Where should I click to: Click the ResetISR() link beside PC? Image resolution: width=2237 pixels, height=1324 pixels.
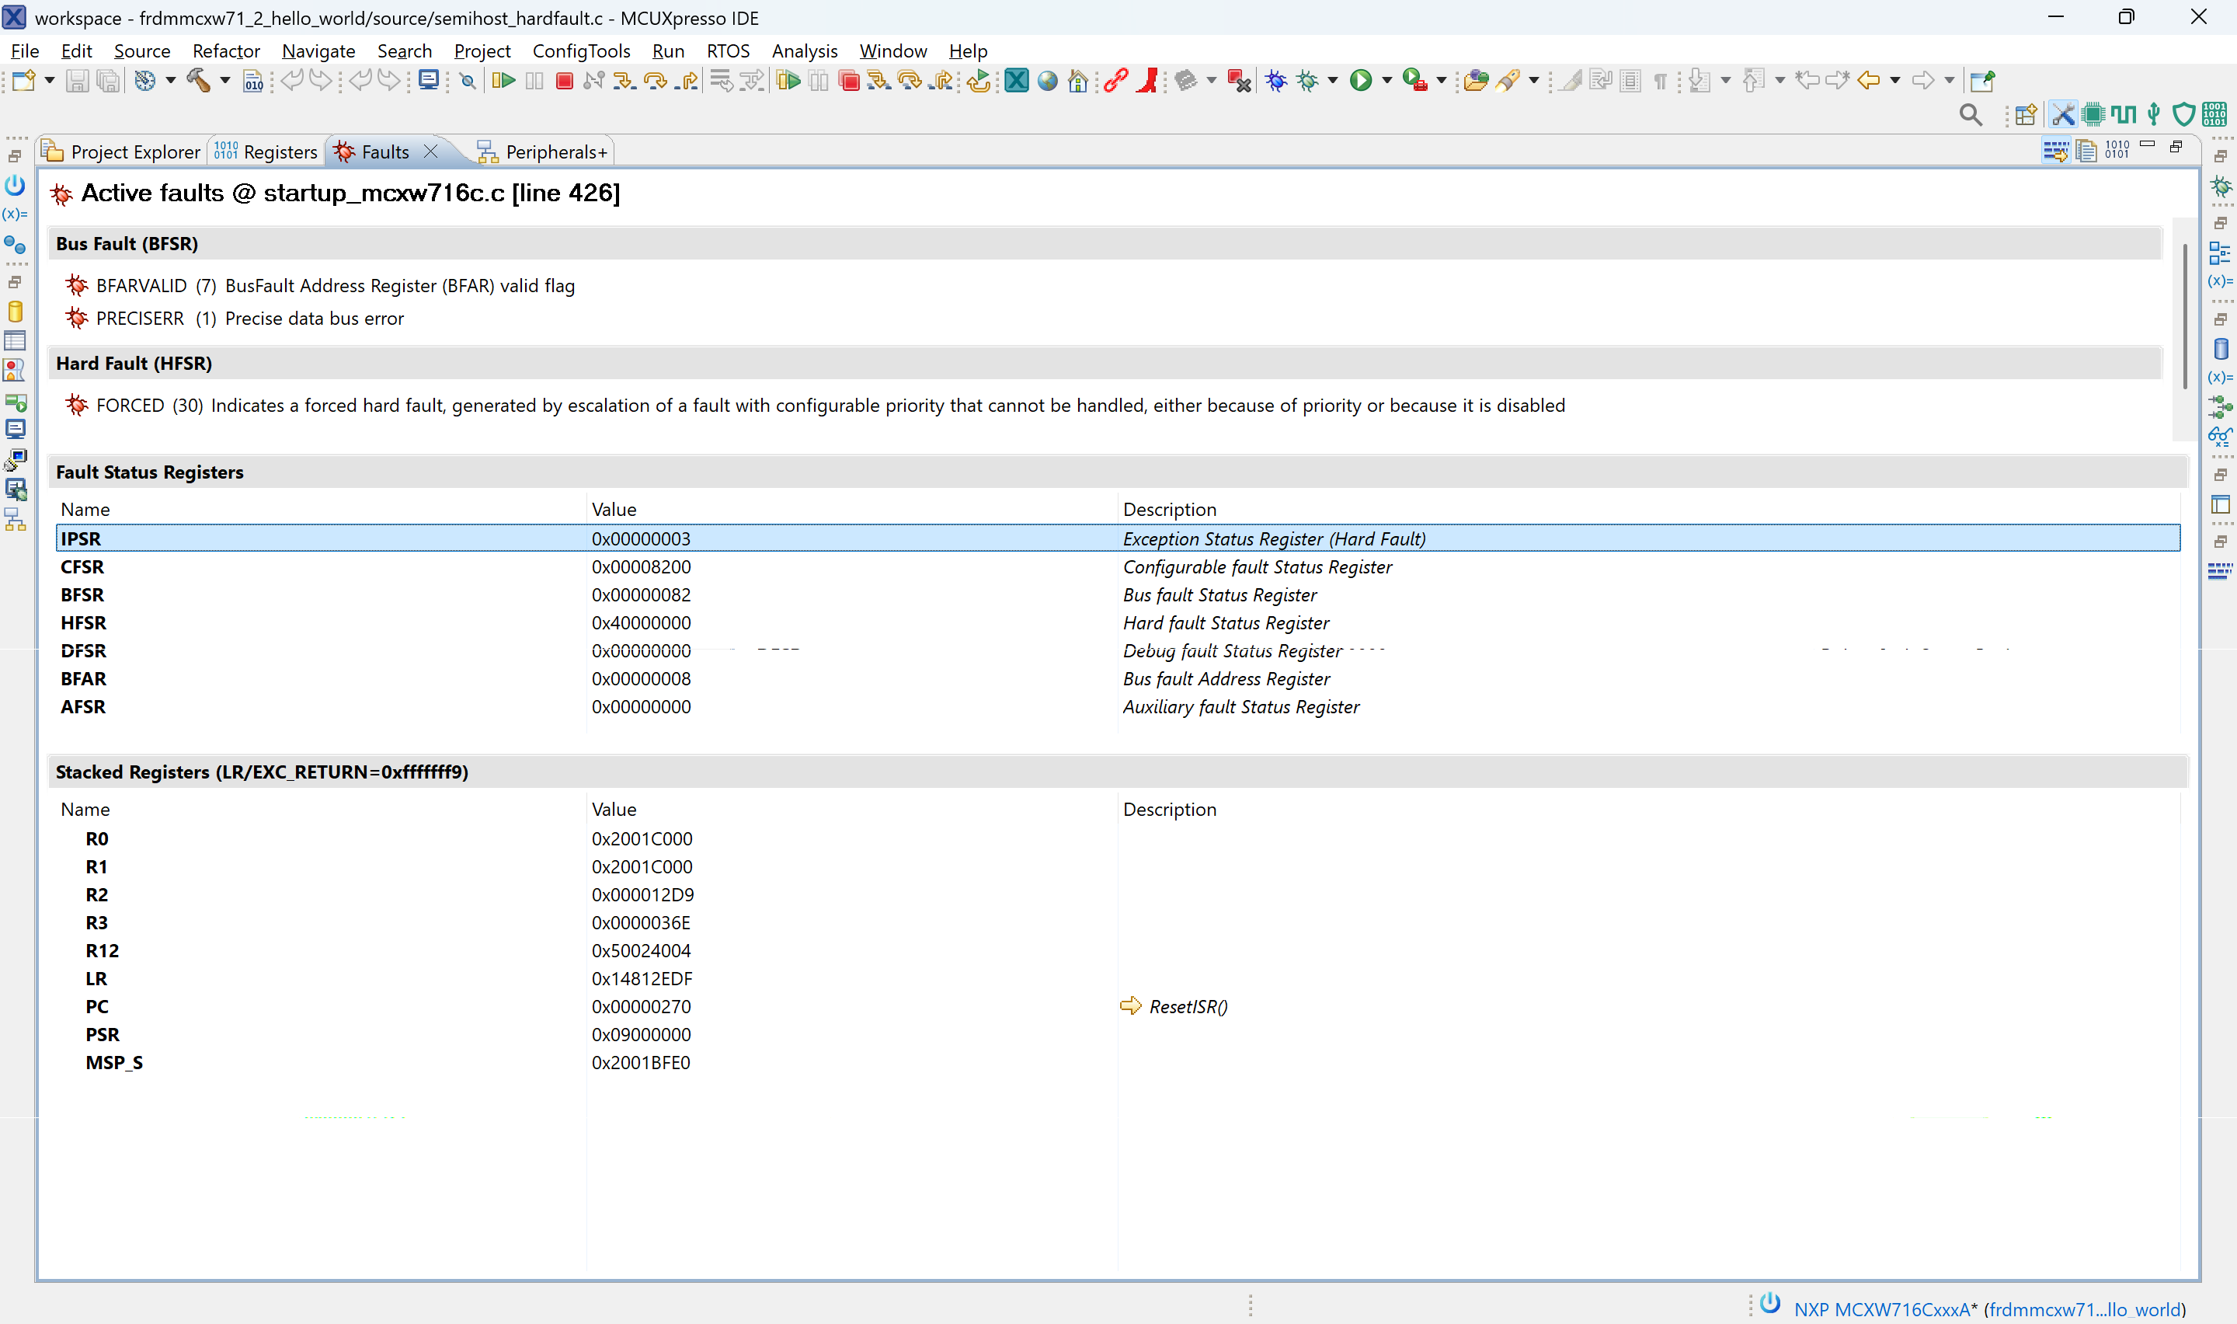[1188, 1006]
